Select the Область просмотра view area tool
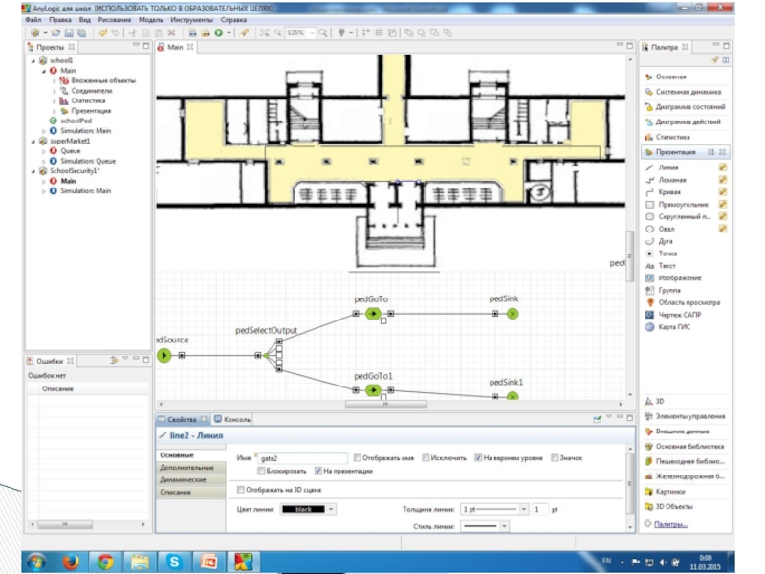Image resolution: width=765 pixels, height=574 pixels. click(x=688, y=302)
